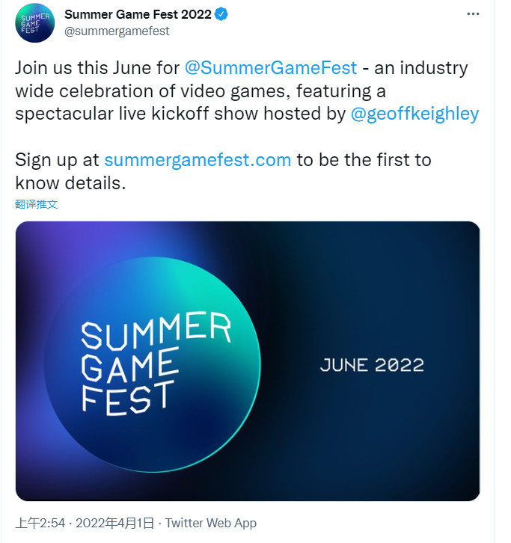
Task: Click the 'know details.' tweet text
Action: click(x=67, y=182)
